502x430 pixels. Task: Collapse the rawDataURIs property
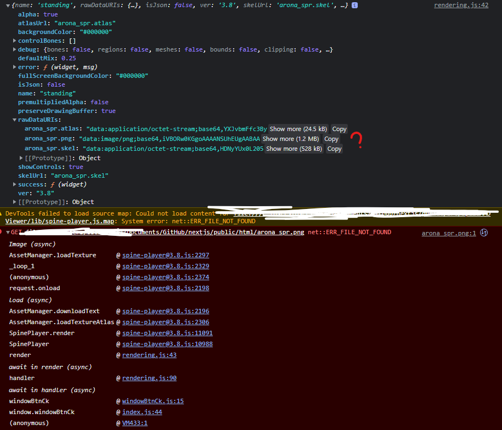point(15,120)
